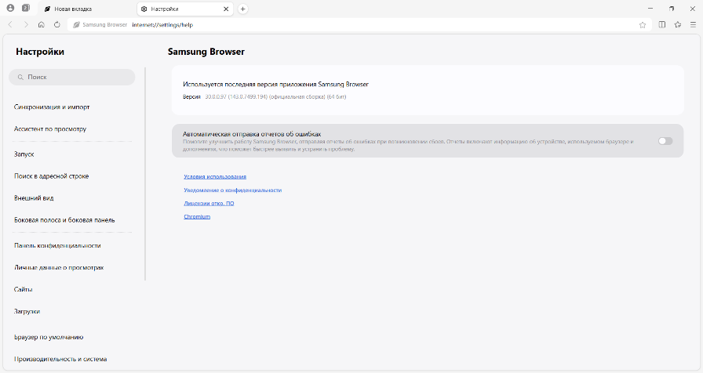
Task: Open Запуск settings section
Action: click(x=24, y=154)
